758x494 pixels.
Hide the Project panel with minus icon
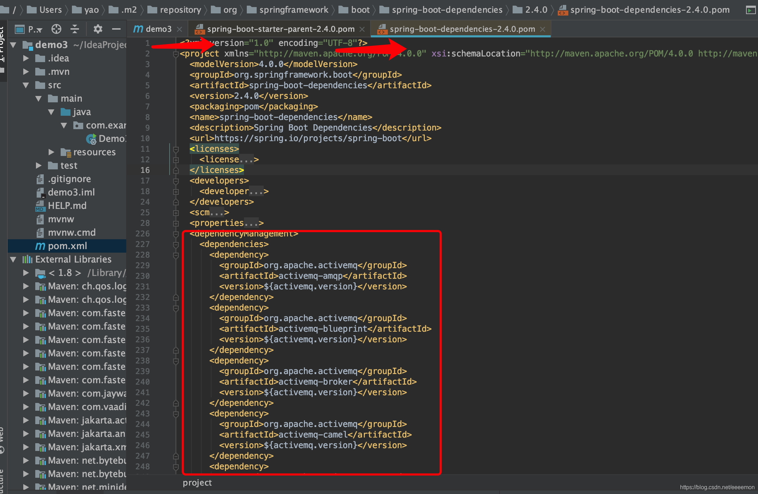pyautogui.click(x=116, y=29)
